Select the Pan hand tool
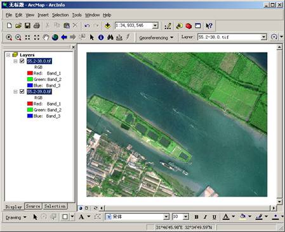The image size is (285, 232). pyautogui.click(x=46, y=37)
